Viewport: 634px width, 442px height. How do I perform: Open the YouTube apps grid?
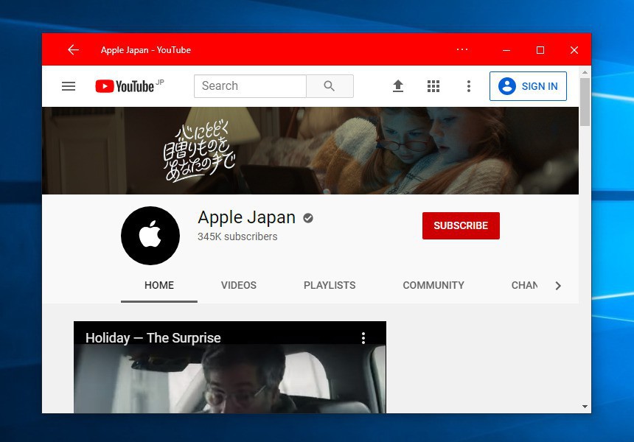433,86
